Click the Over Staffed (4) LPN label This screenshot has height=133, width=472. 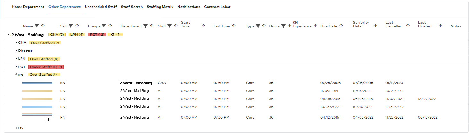coord(44,59)
